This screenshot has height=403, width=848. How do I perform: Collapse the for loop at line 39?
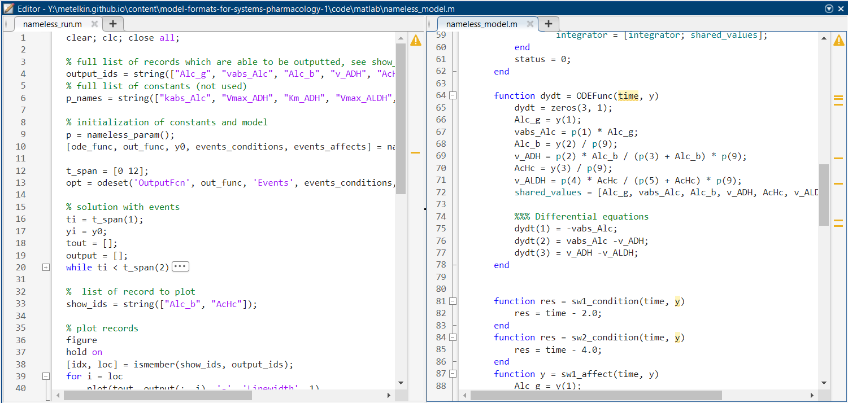[x=46, y=376]
